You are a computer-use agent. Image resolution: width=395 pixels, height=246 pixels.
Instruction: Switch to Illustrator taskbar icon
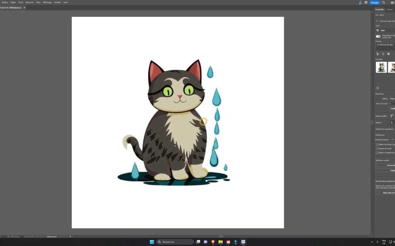[x=243, y=242]
